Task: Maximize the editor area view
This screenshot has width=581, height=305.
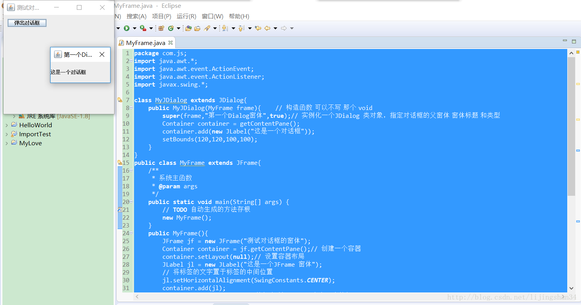Action: coord(574,41)
